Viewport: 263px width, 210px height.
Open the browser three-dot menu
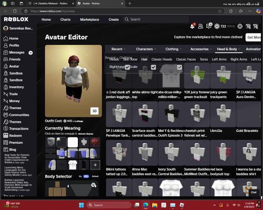point(250,11)
